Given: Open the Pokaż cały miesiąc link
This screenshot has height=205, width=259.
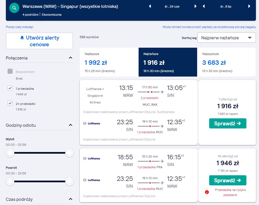Looking at the screenshot, I should coord(20,27).
